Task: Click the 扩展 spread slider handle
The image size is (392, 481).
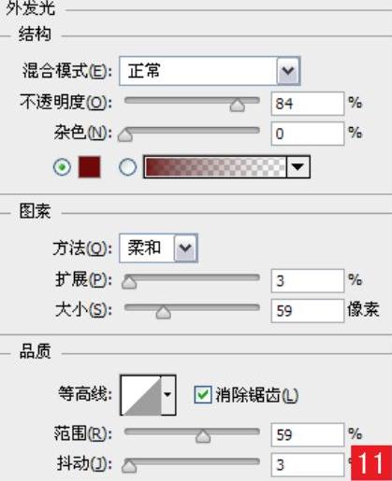Action: tap(129, 282)
